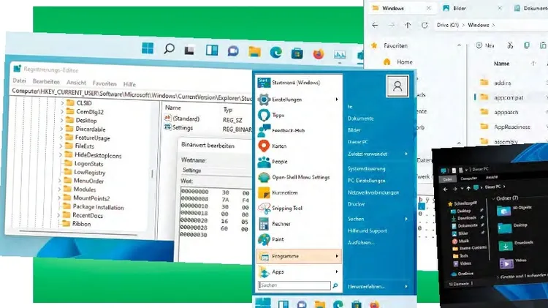Viewport: 548px width, 308px height.
Task: Click the Suchen search field in start menu
Action: click(294, 285)
